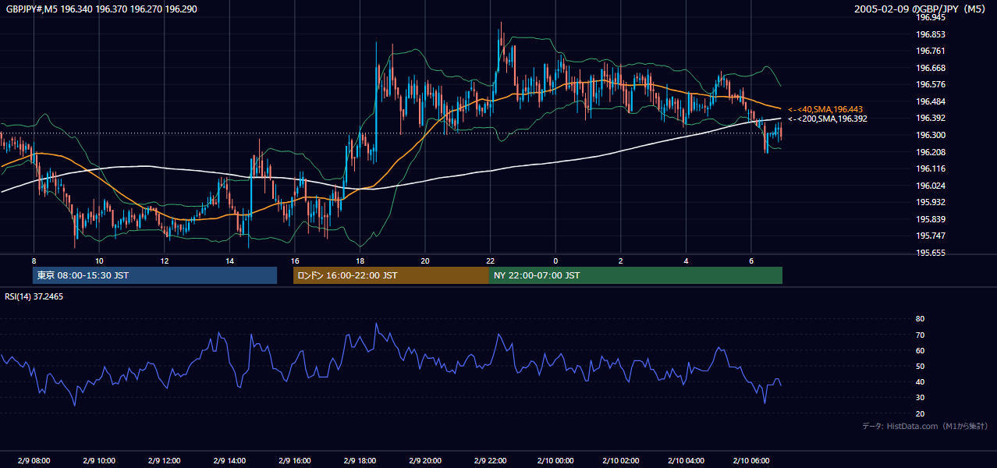Click the 2/10 06:00 time label
Image resolution: width=997 pixels, height=468 pixels.
click(x=750, y=460)
